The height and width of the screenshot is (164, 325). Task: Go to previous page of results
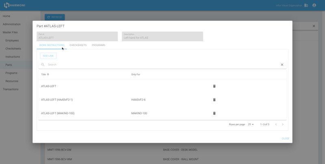click(276, 124)
